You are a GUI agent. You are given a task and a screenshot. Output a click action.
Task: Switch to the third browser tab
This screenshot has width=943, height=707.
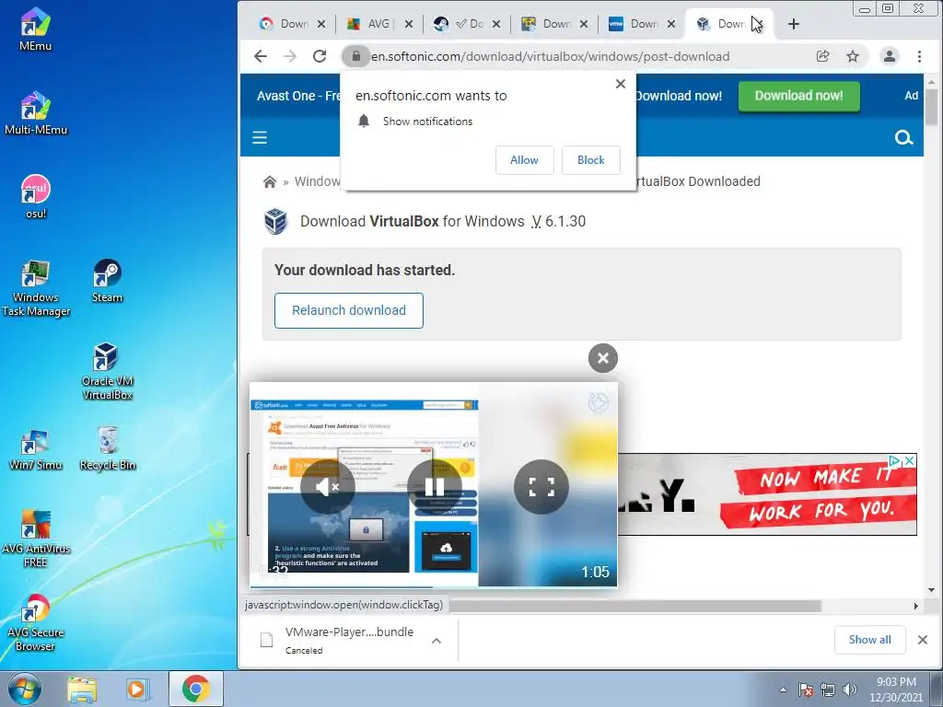click(x=467, y=24)
